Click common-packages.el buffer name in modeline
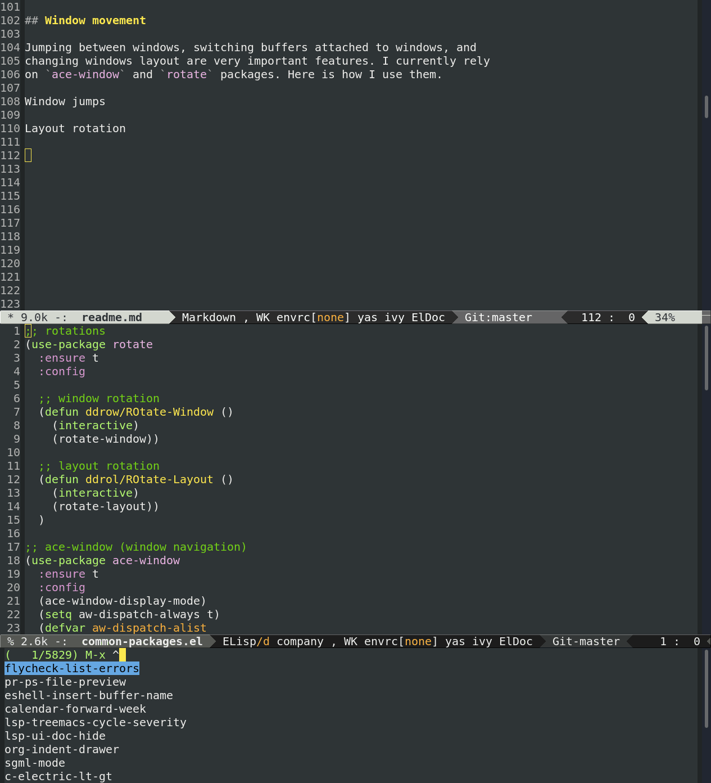The width and height of the screenshot is (711, 783). point(142,641)
